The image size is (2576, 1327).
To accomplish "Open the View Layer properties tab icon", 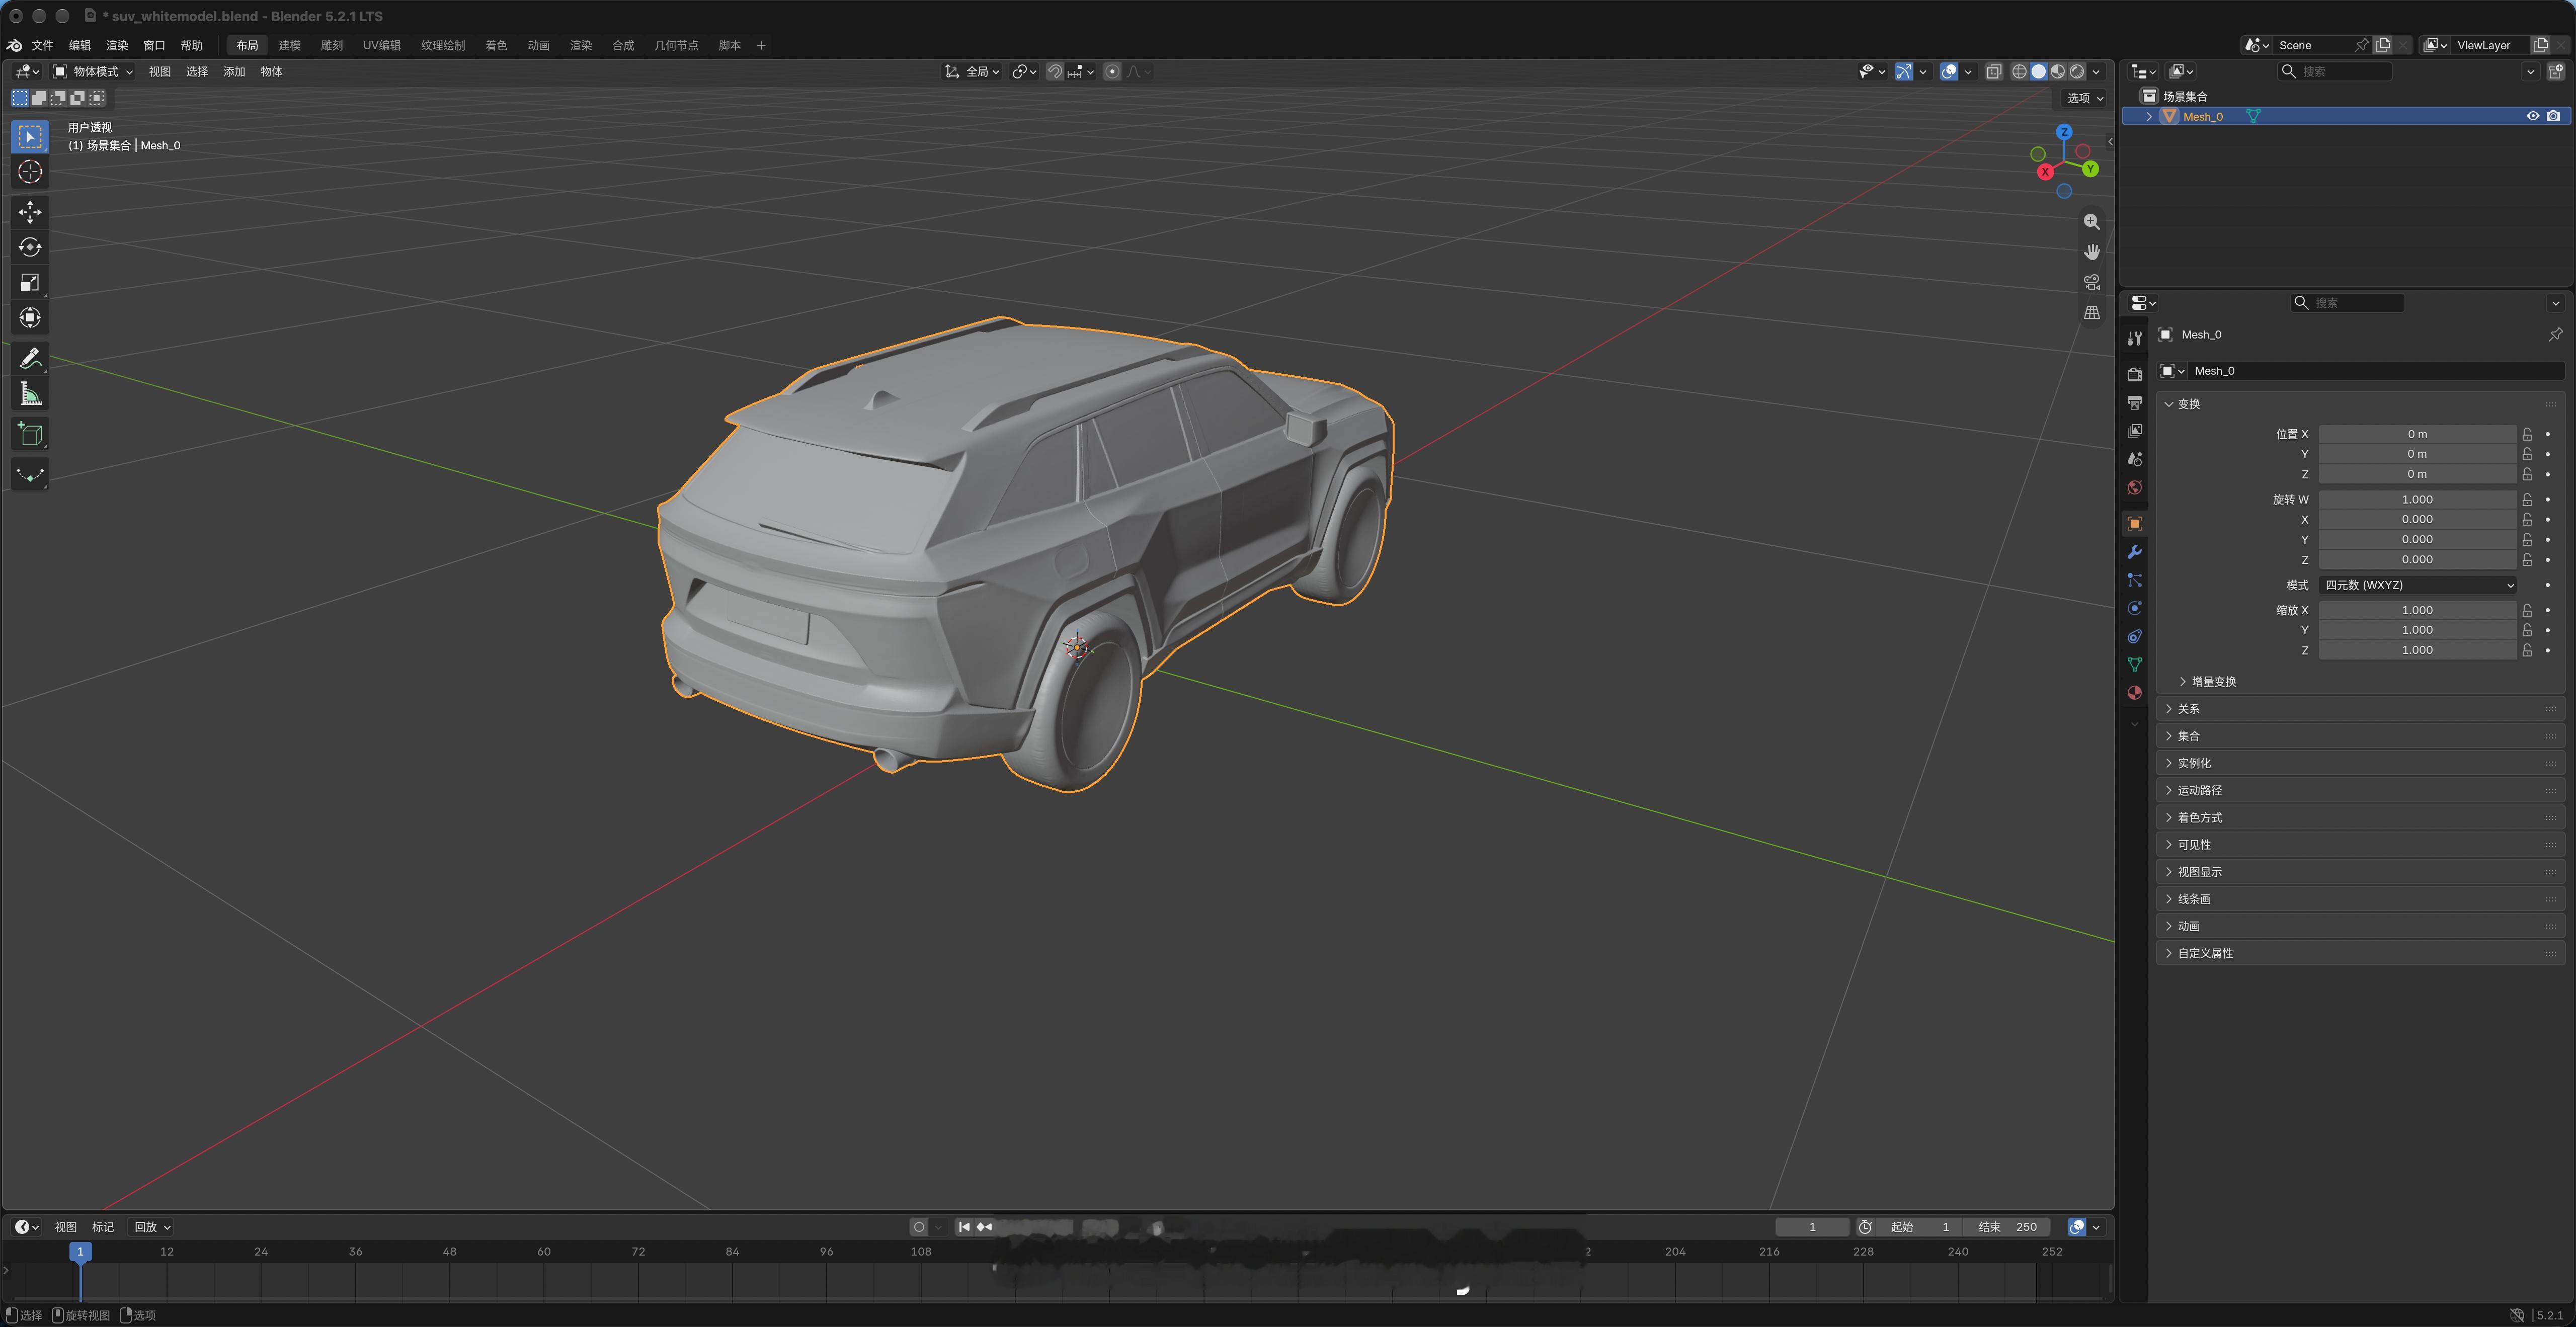I will click(x=2134, y=430).
